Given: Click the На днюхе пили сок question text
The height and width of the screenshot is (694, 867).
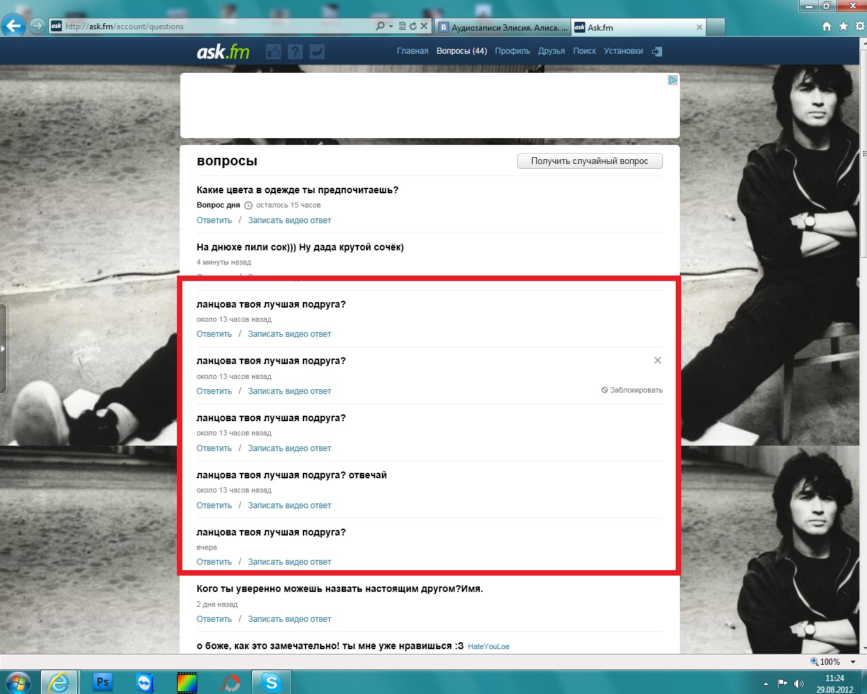Looking at the screenshot, I should pos(300,247).
